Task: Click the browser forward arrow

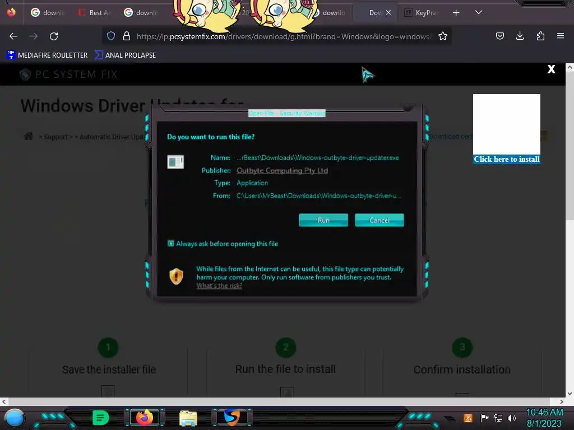Action: click(34, 36)
